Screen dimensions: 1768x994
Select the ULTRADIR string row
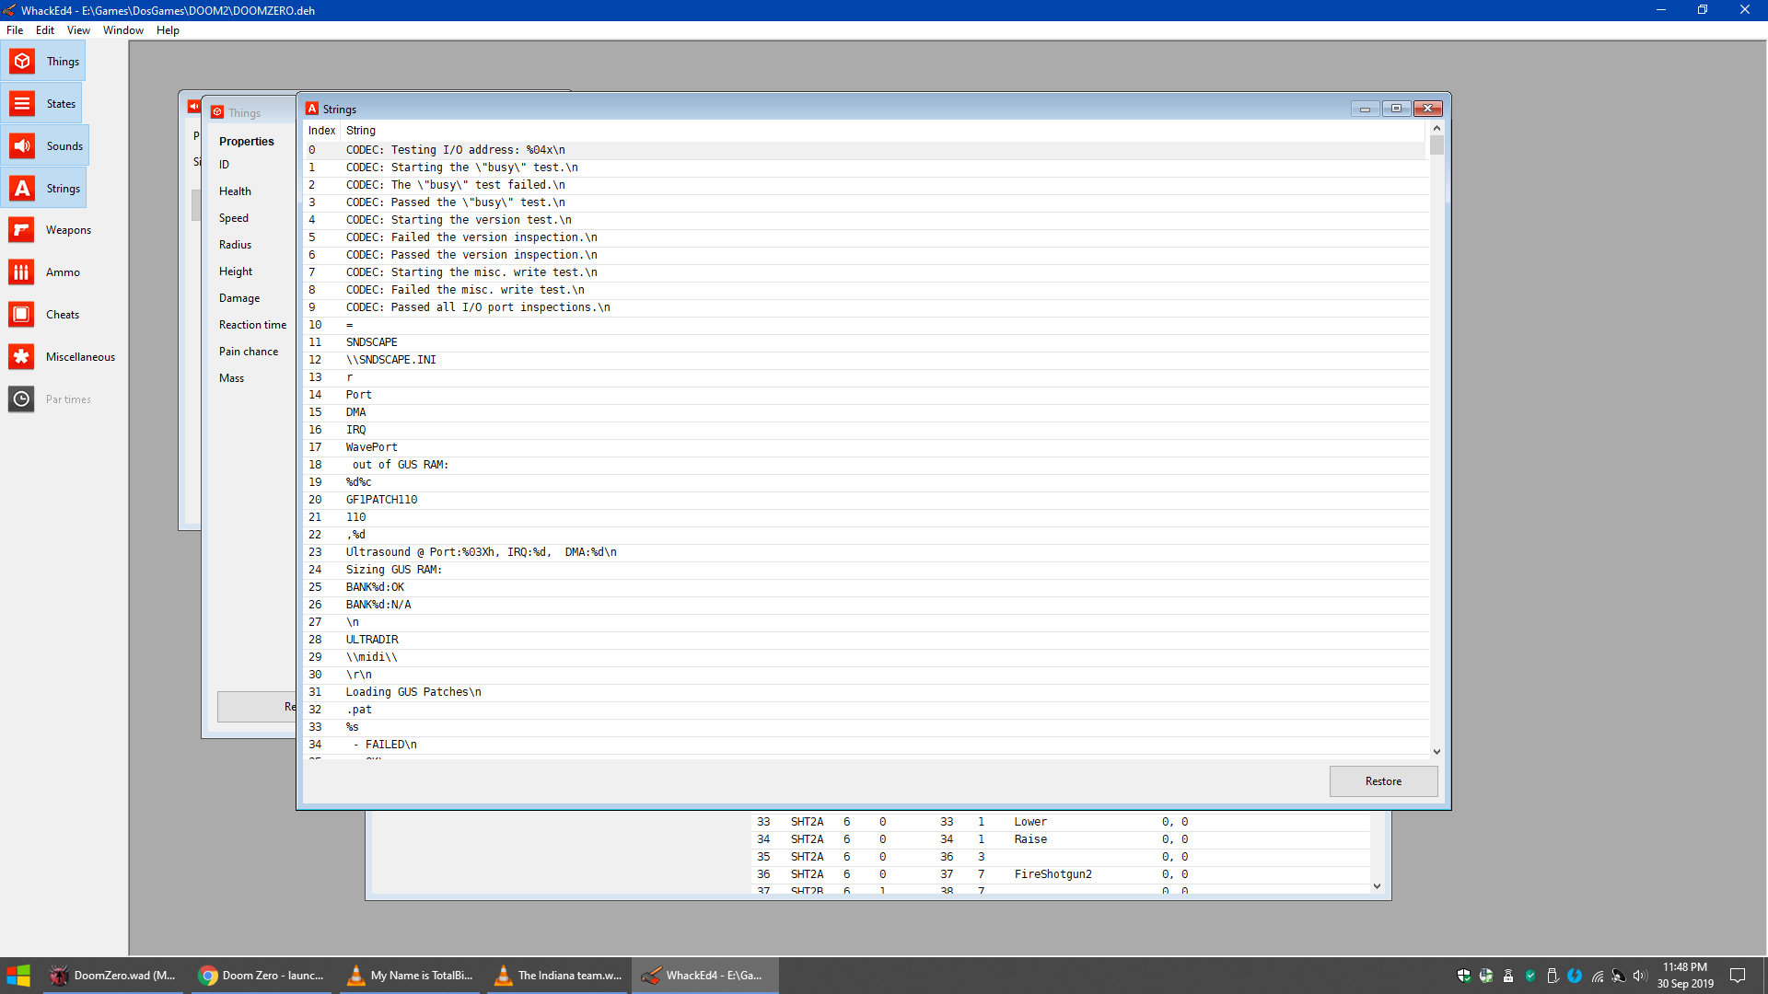point(866,640)
